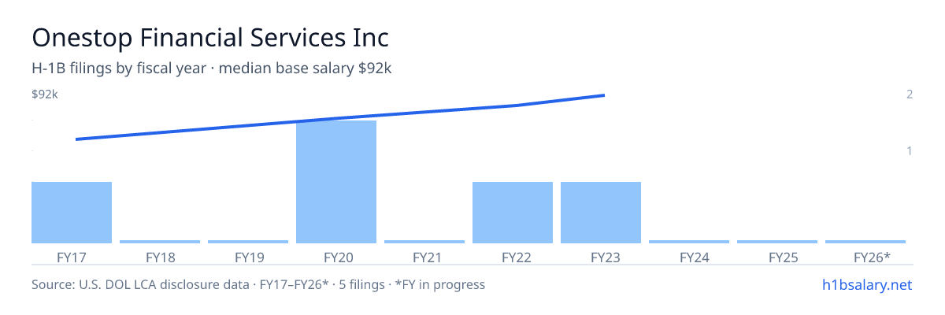Click the FY26* bar stub
This screenshot has width=945, height=315.
pos(865,242)
